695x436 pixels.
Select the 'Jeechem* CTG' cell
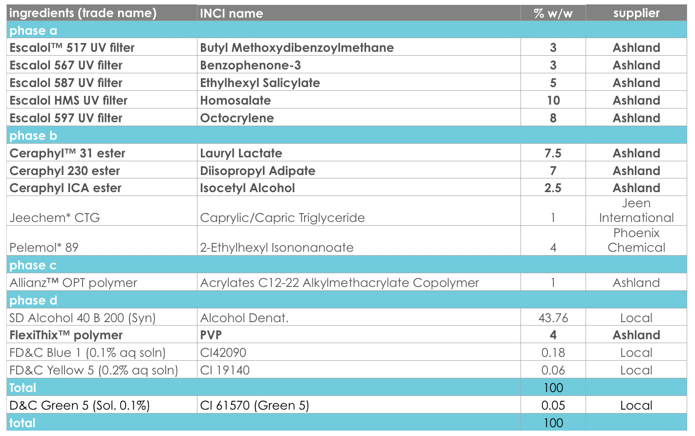(x=102, y=211)
